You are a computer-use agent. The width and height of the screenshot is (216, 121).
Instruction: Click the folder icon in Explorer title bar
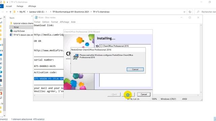[x=4, y=2]
